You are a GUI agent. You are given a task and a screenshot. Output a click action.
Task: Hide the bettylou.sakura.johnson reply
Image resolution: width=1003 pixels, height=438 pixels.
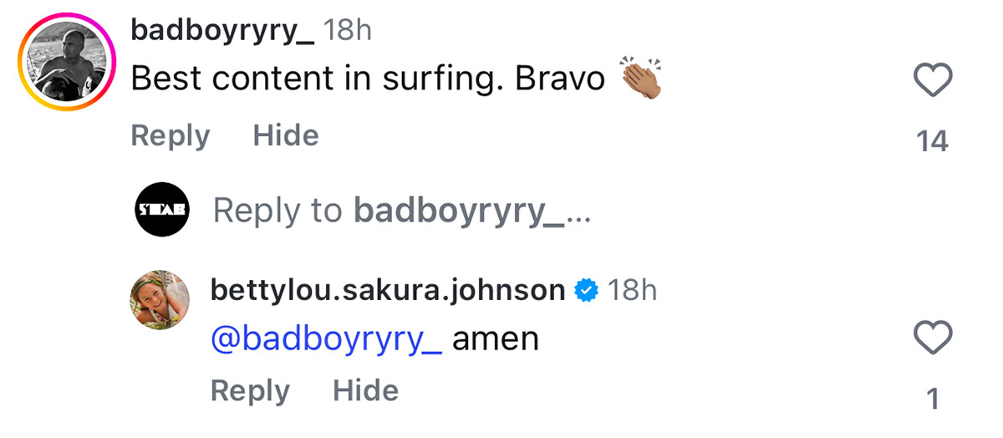point(365,390)
